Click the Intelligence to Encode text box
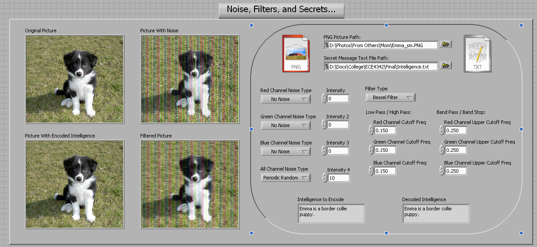Screen dimensions: 537x247 click(x=331, y=213)
